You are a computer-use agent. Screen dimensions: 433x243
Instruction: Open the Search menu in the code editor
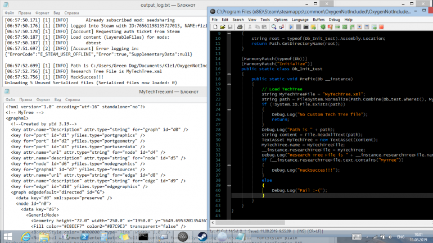(238, 20)
